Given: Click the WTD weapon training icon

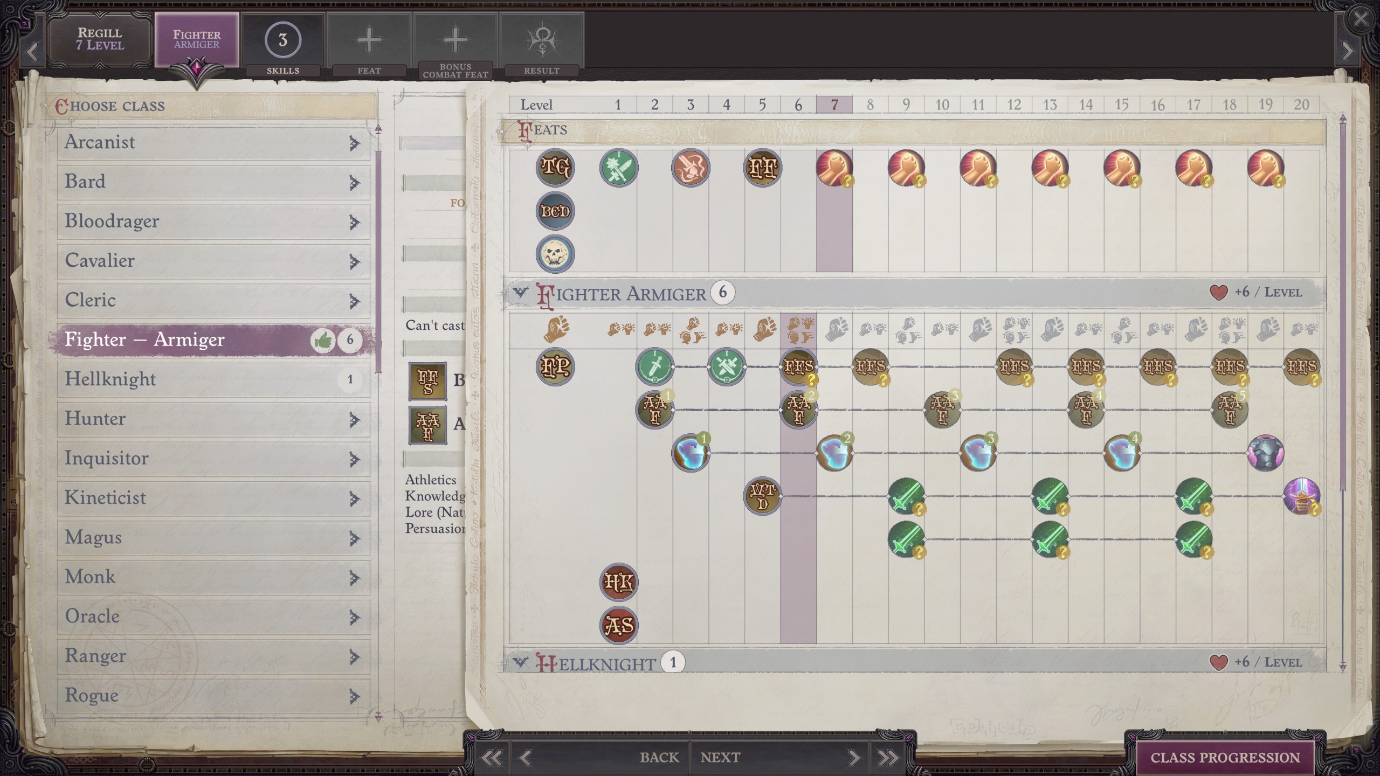Looking at the screenshot, I should (762, 496).
